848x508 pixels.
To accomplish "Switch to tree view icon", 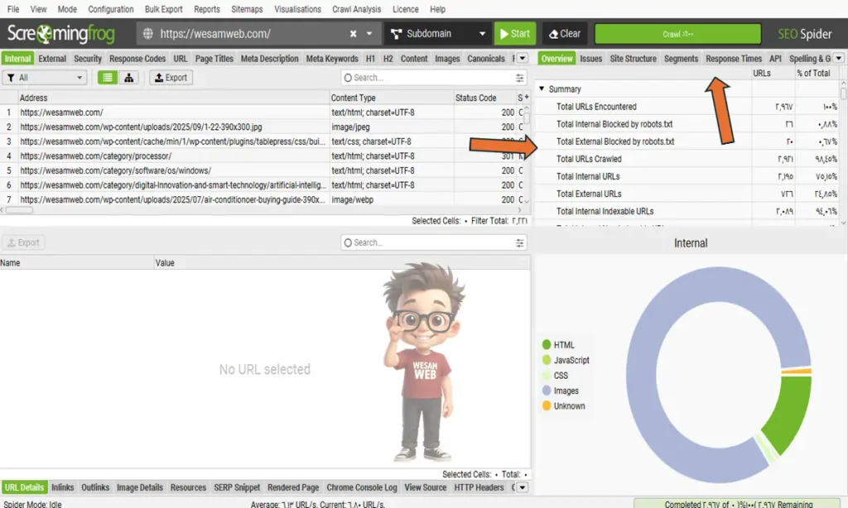I will [128, 78].
